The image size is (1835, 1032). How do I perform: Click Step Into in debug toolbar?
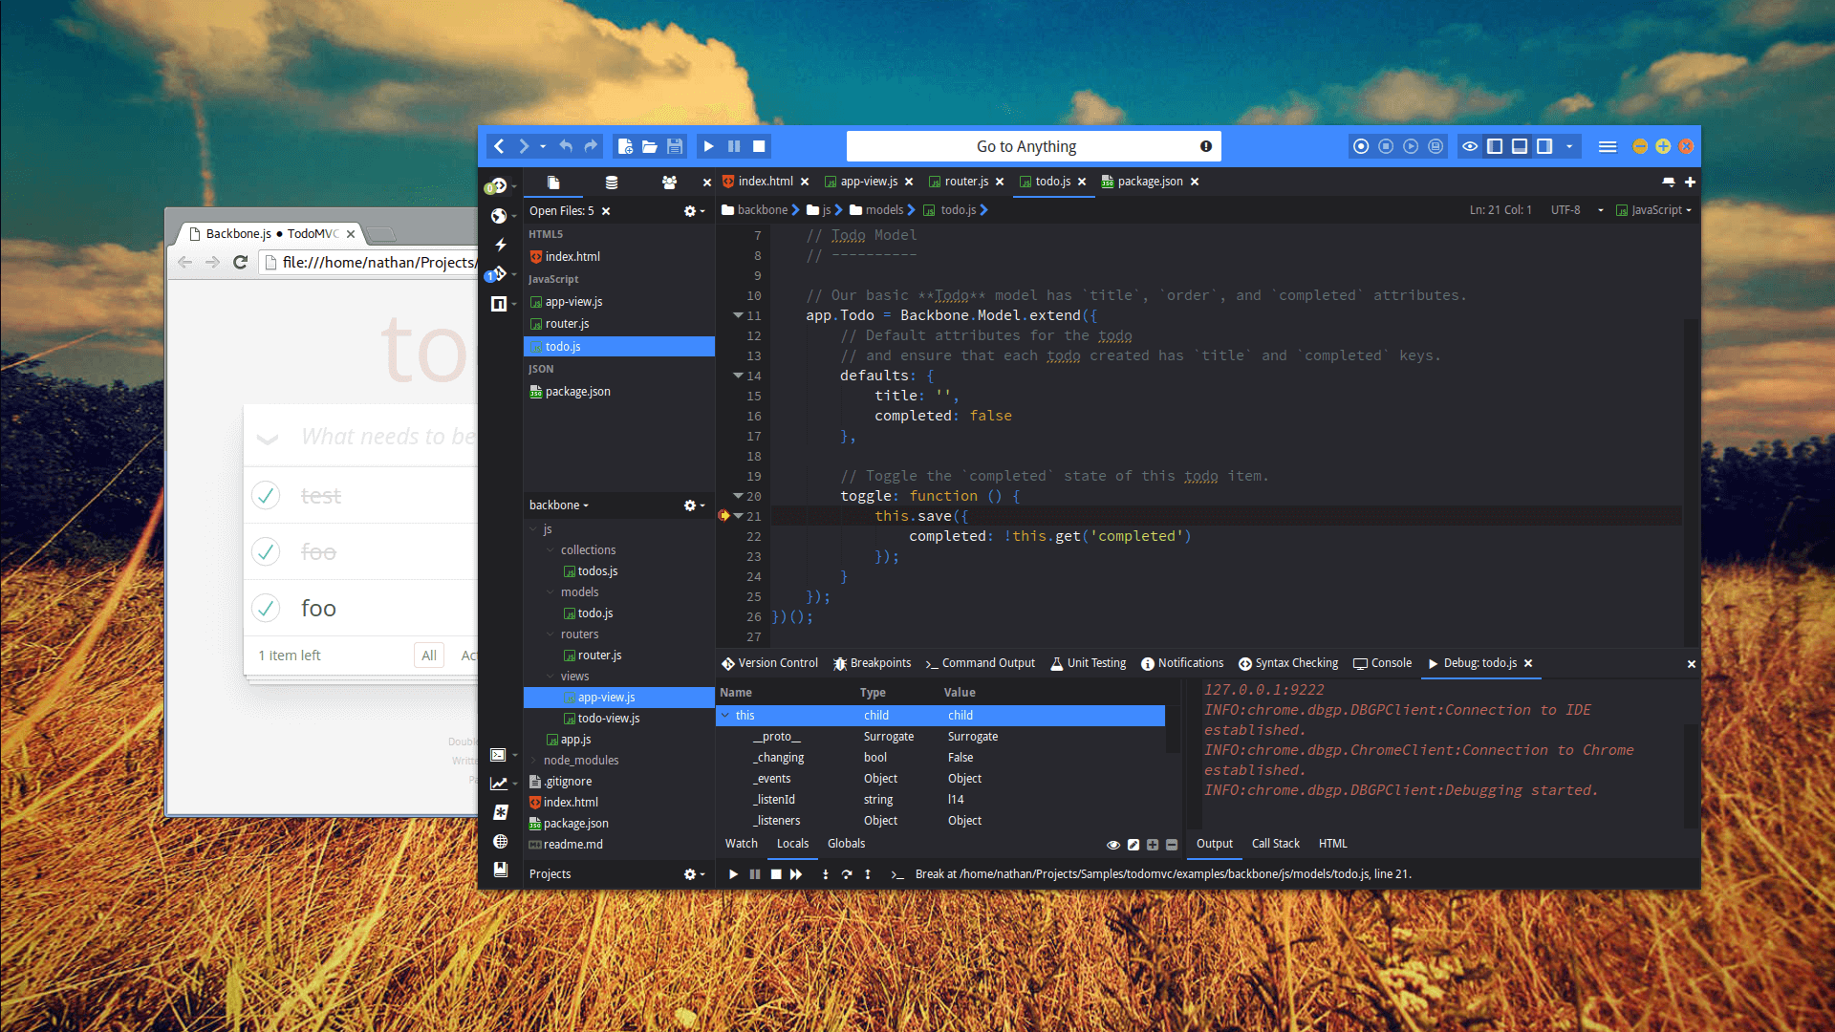(x=826, y=874)
